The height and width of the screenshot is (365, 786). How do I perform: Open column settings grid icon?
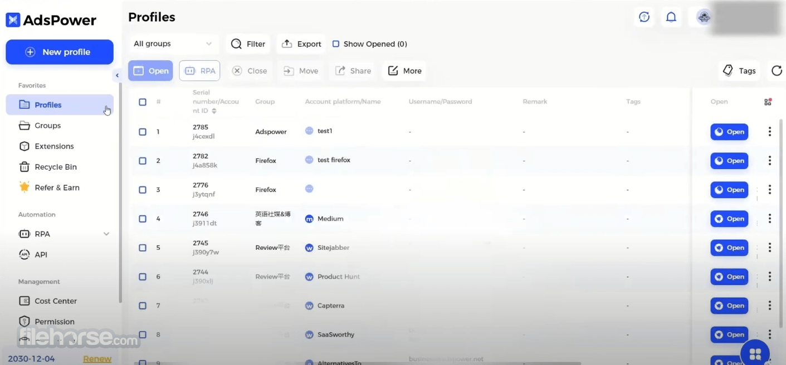tap(768, 101)
